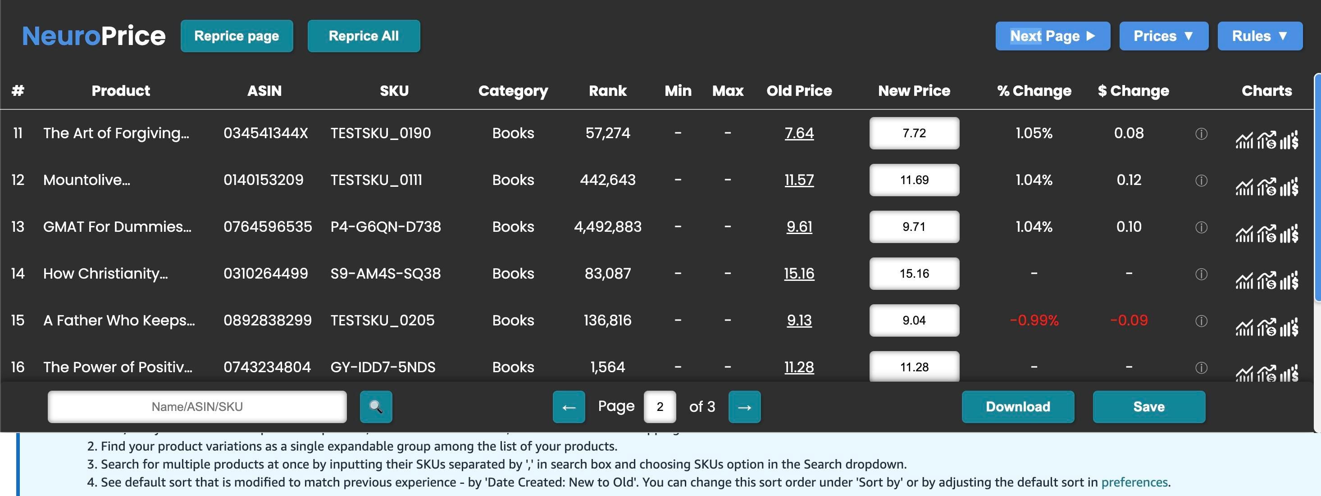
Task: Edit the New Price field for GMAT For Dummies
Action: point(914,226)
